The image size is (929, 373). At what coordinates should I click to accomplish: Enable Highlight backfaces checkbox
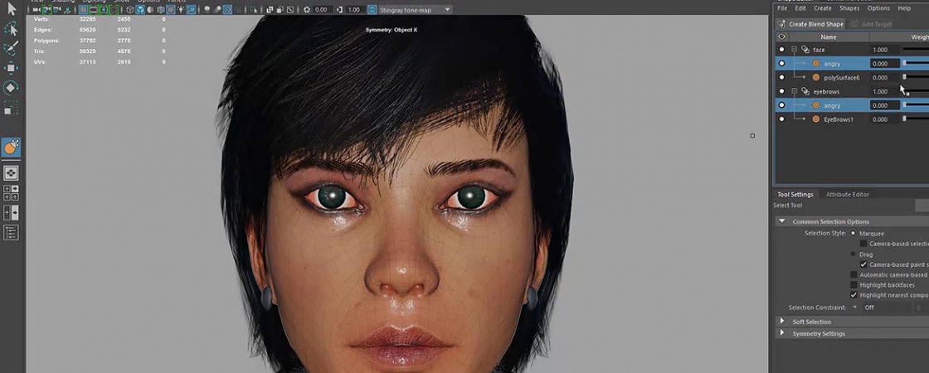point(854,285)
